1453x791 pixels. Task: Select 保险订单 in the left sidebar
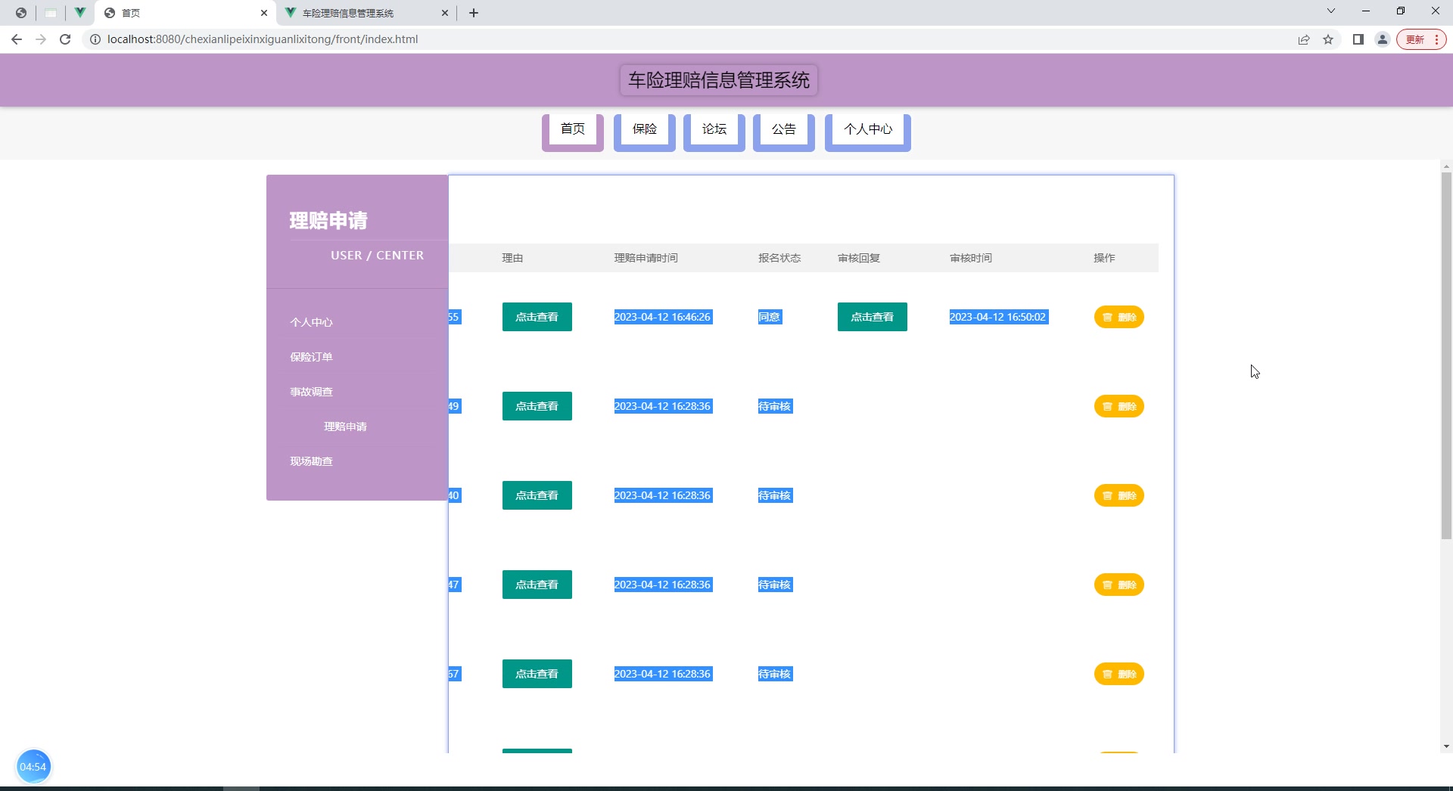pos(311,357)
